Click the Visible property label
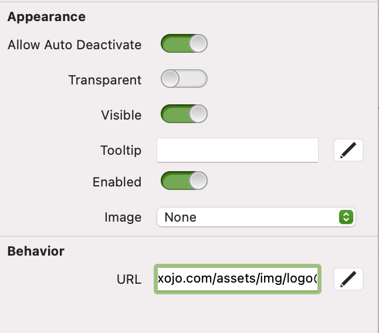This screenshot has width=379, height=333. coord(121,115)
